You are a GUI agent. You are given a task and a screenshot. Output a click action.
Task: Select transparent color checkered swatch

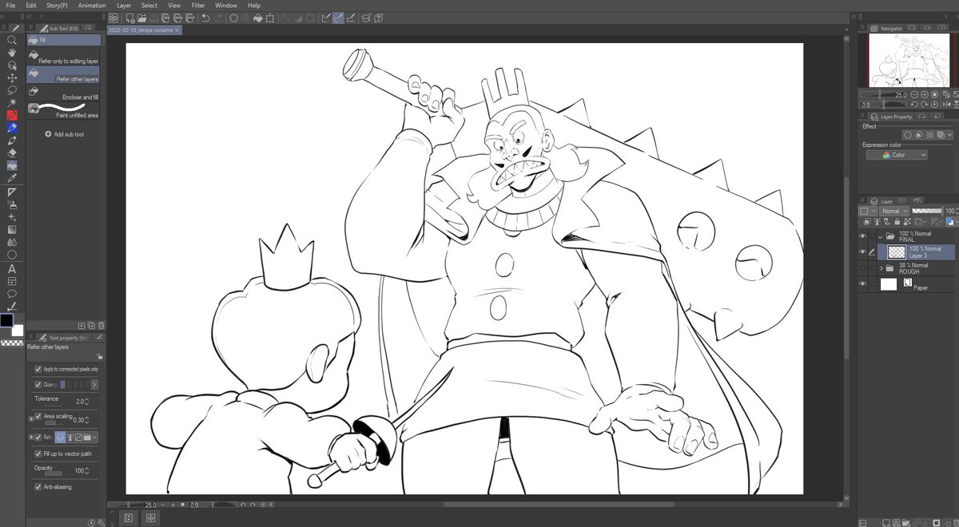12,343
